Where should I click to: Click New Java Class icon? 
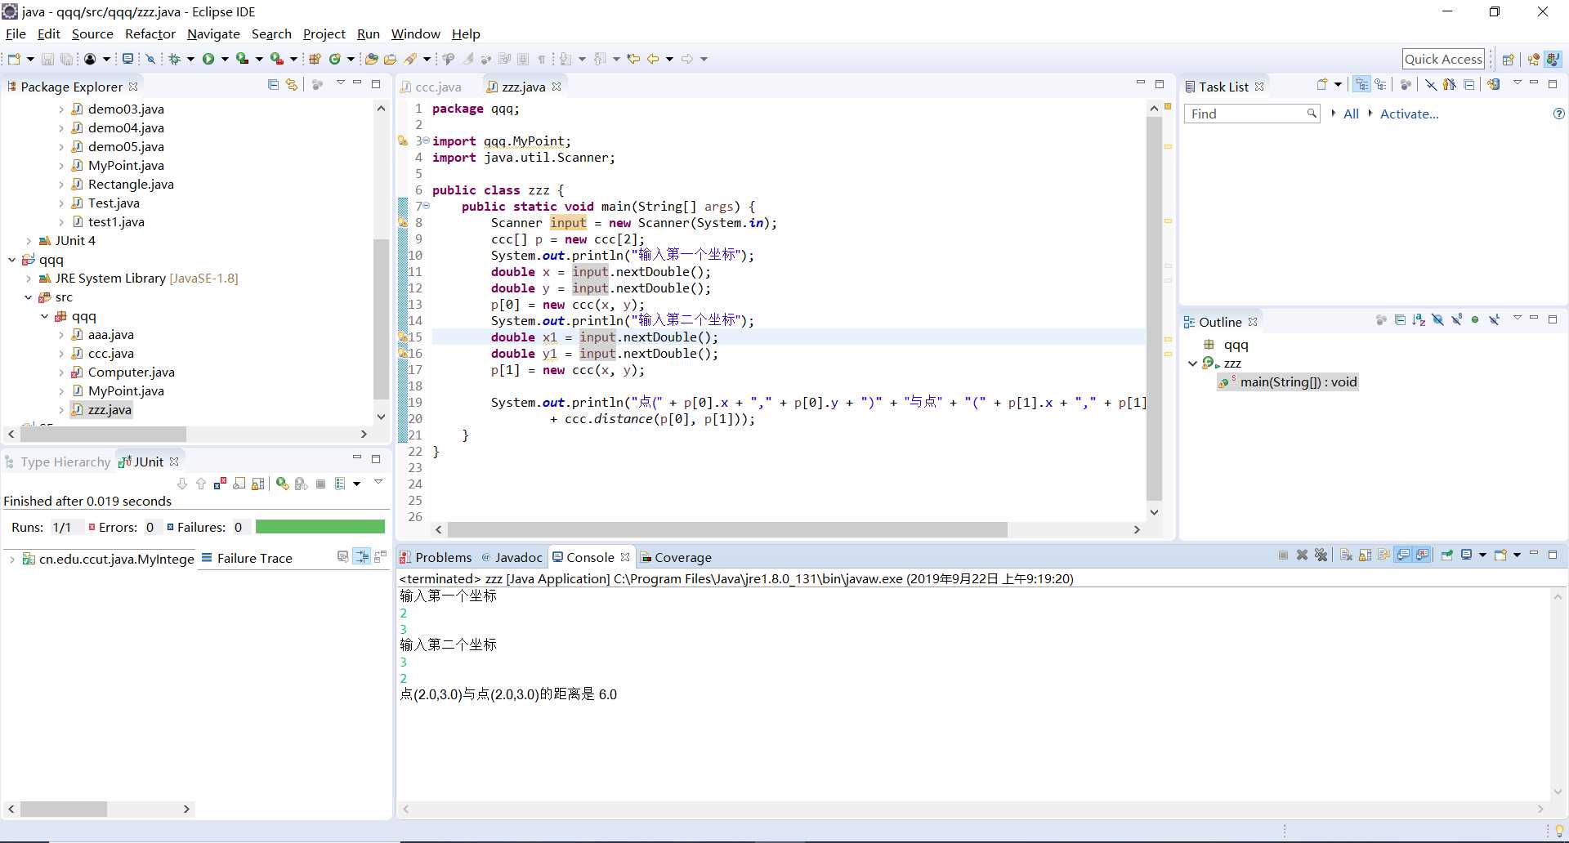click(x=335, y=59)
